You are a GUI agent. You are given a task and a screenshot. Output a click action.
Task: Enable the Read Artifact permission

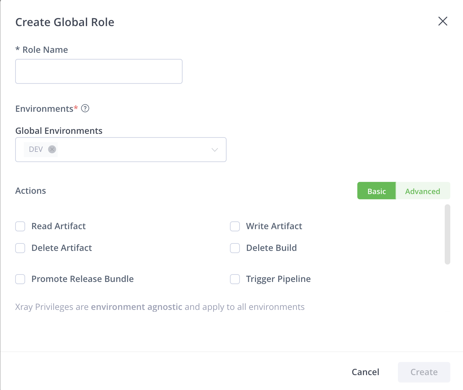pos(20,226)
